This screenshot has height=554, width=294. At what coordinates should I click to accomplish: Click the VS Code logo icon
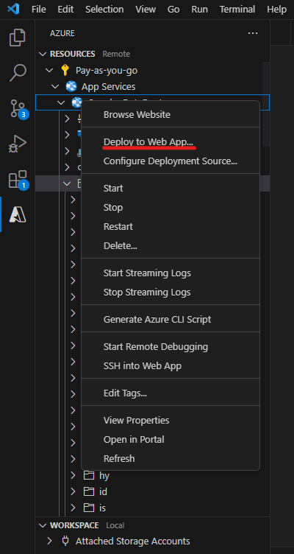(x=13, y=9)
